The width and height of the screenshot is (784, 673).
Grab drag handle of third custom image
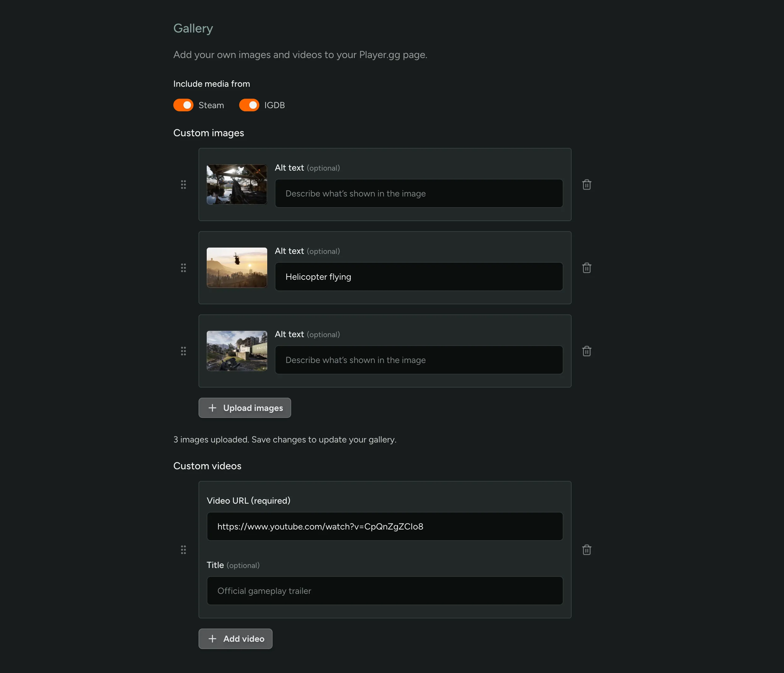(183, 351)
